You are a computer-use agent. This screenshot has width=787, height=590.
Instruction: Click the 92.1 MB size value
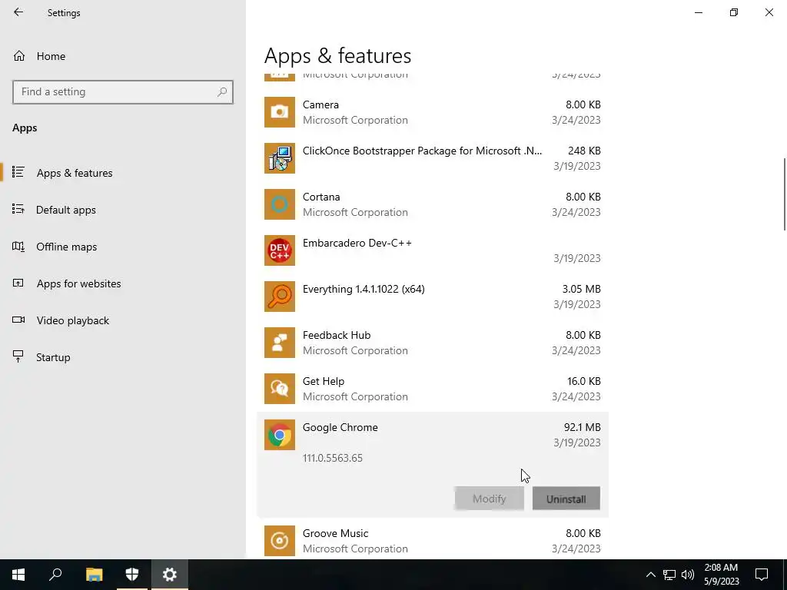(583, 427)
